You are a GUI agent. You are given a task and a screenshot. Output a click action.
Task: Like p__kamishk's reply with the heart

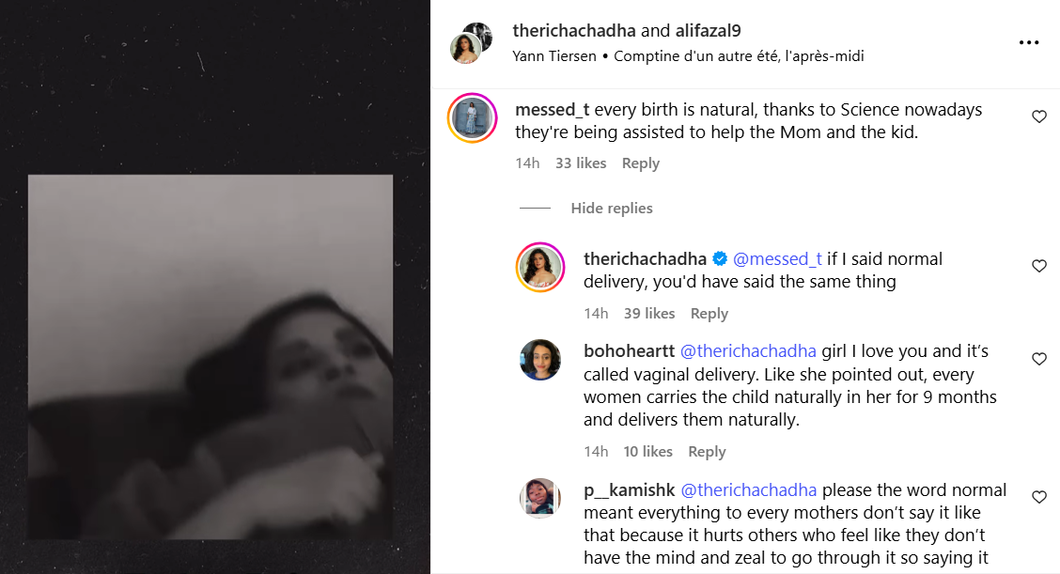pyautogui.click(x=1039, y=497)
